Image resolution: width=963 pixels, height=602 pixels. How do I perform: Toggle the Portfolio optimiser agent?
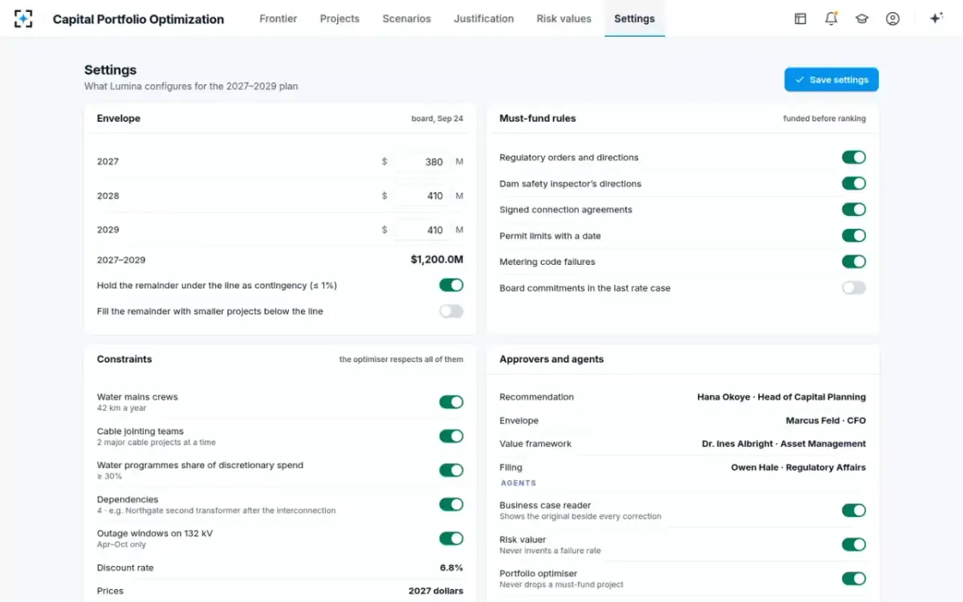tap(854, 579)
